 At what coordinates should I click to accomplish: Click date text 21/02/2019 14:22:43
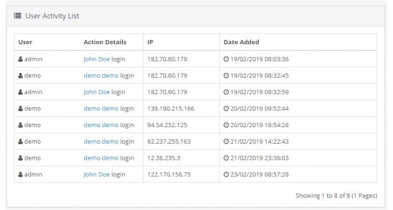click(x=260, y=141)
